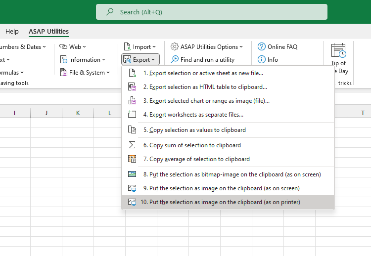
Task: Click the ASAP Utilities Options gear icon
Action: (x=175, y=46)
